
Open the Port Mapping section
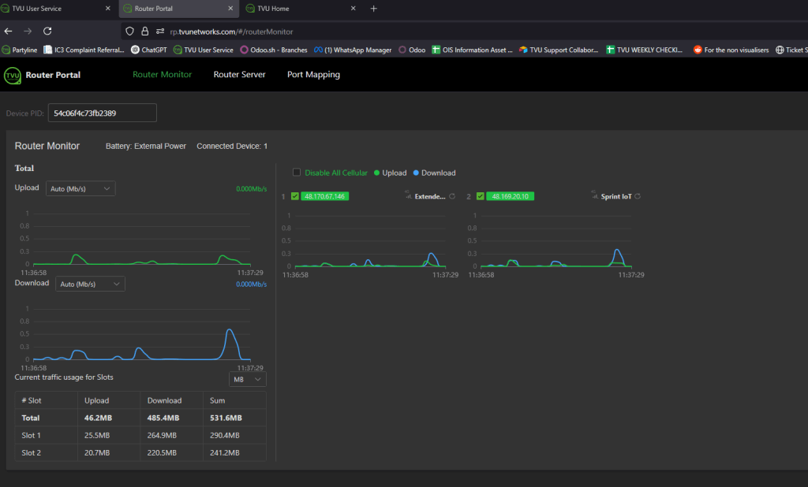tap(313, 75)
